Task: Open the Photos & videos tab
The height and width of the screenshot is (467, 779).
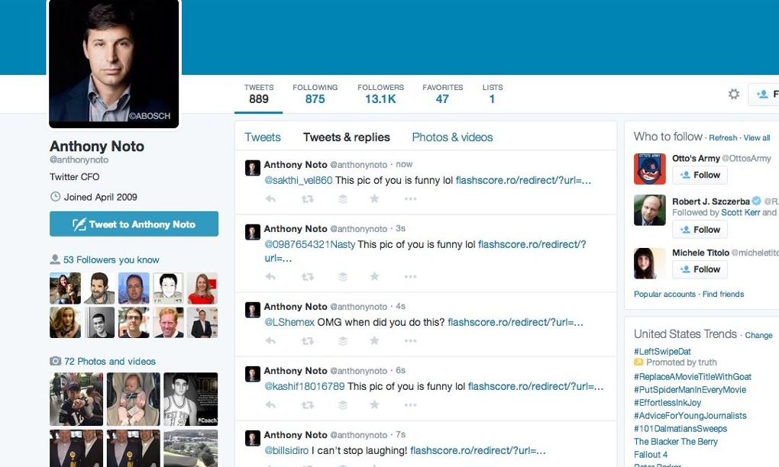Action: point(451,137)
